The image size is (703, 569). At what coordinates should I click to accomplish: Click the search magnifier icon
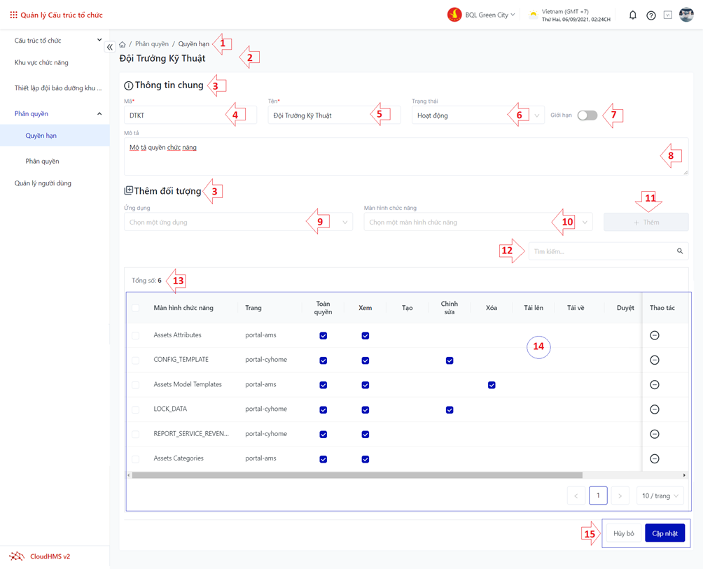click(x=679, y=251)
